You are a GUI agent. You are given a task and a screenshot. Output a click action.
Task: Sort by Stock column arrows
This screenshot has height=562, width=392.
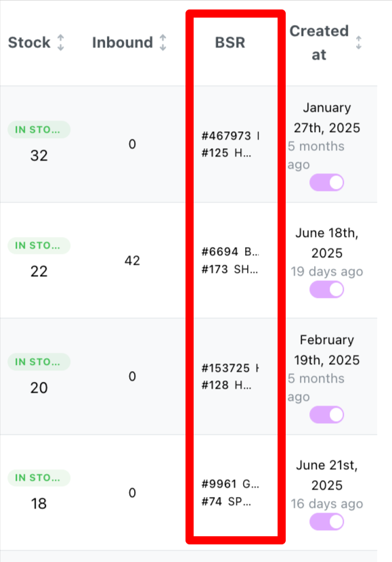pyautogui.click(x=60, y=43)
